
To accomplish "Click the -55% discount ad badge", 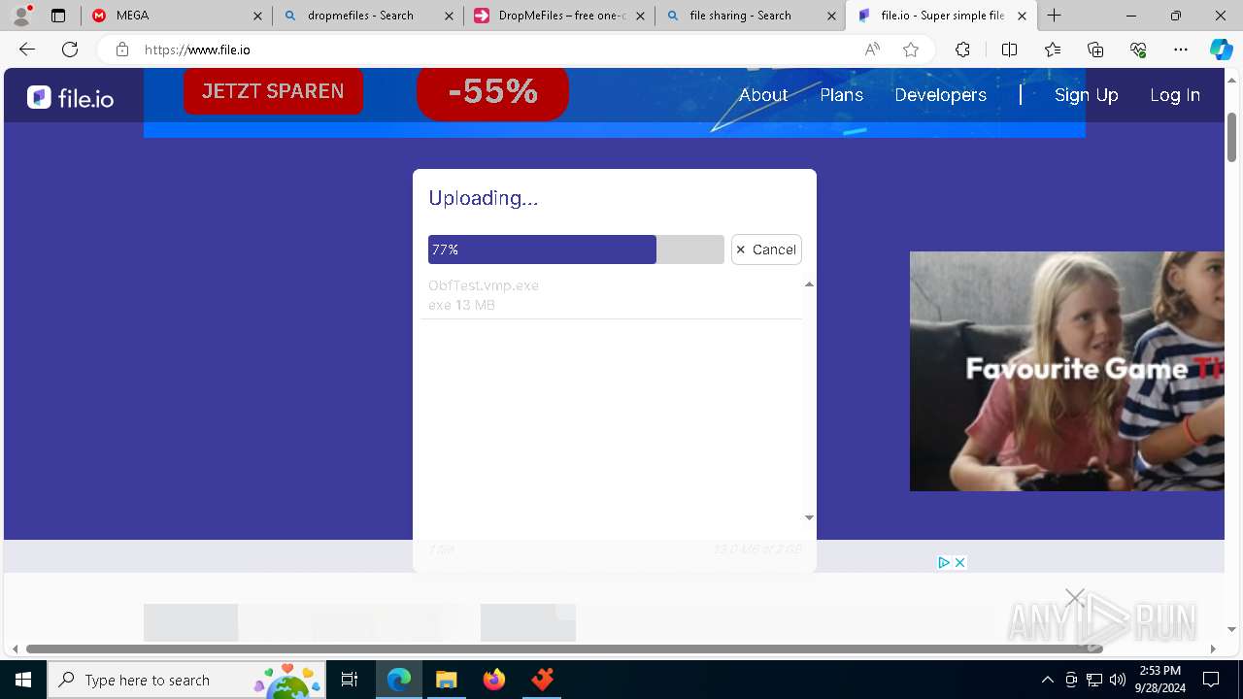I will click(x=492, y=92).
